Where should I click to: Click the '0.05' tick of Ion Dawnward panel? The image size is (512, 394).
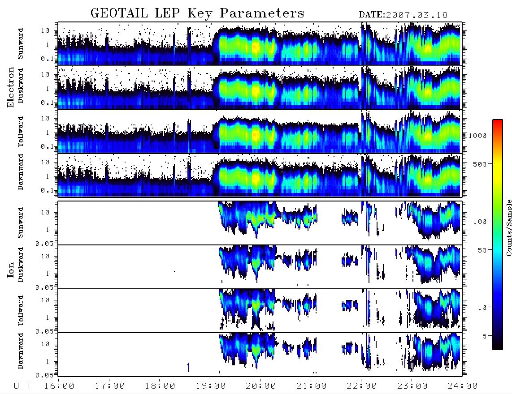(x=44, y=375)
